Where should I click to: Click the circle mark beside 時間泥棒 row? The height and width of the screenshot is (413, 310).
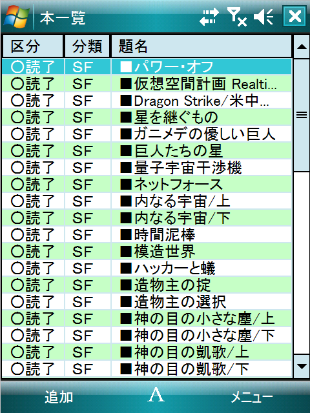point(17,235)
